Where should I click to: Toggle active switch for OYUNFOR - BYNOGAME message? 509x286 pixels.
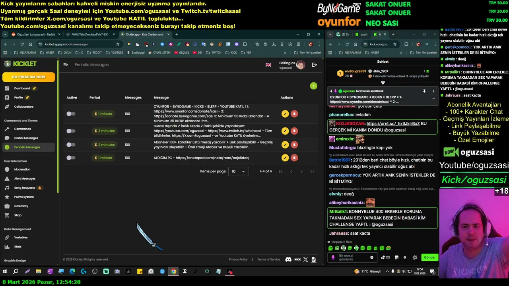coord(71,114)
